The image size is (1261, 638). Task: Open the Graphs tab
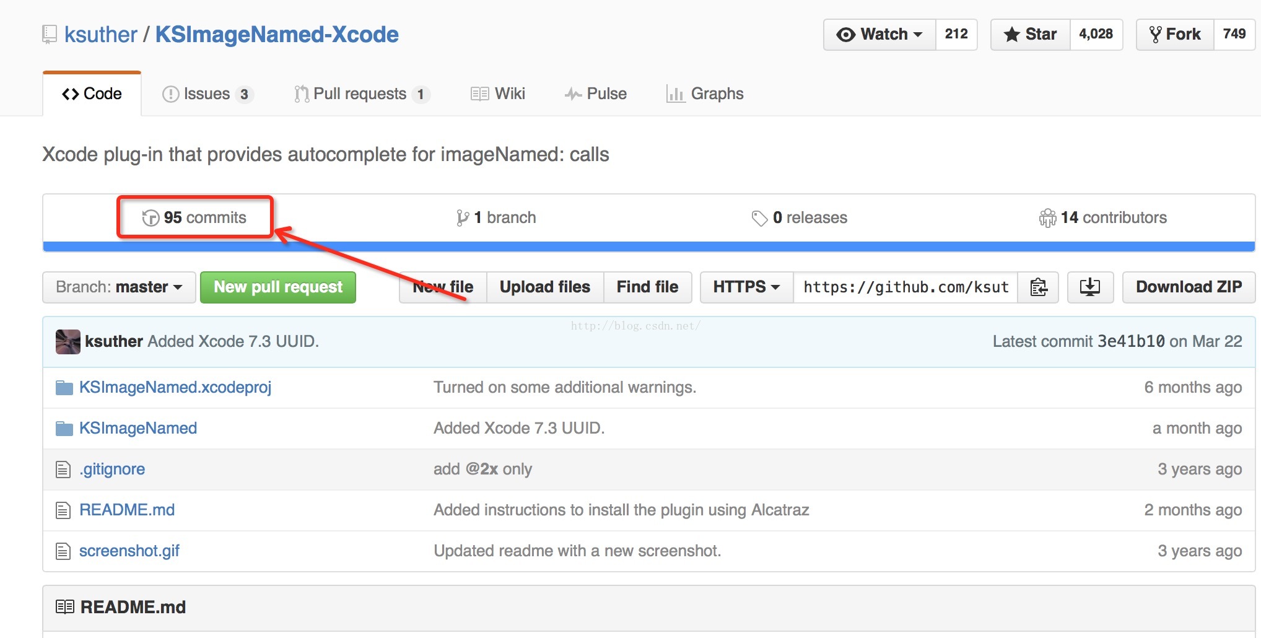(705, 94)
